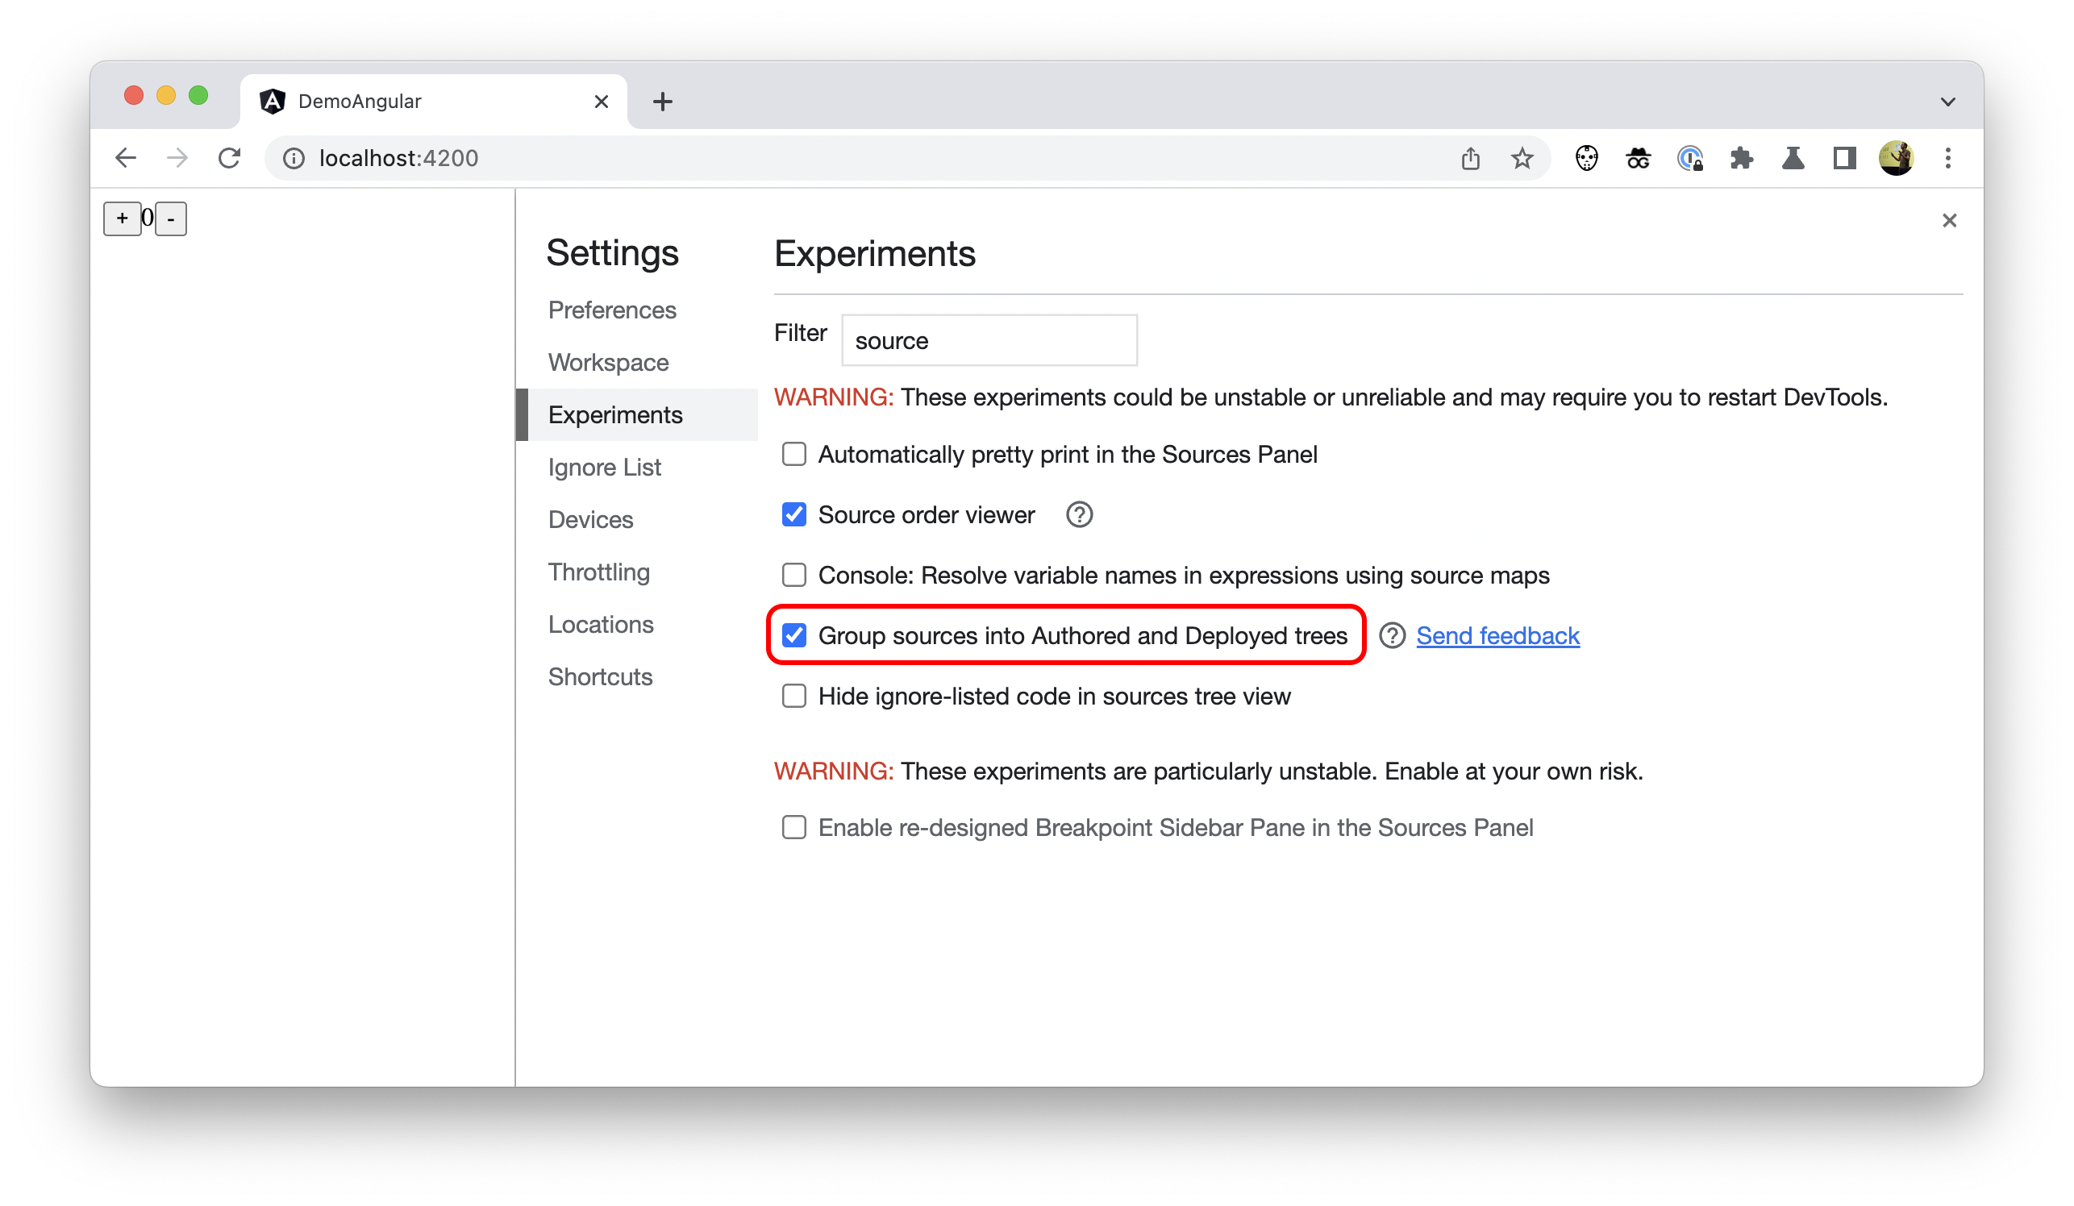
Task: Click Send feedback link
Action: point(1497,634)
